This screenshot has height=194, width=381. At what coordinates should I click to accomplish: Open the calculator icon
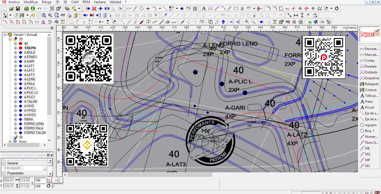coord(105,15)
